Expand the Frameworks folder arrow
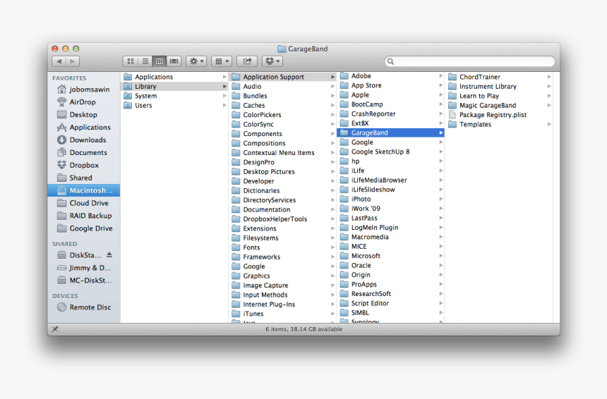Screen dimensions: 607x399 (332, 257)
